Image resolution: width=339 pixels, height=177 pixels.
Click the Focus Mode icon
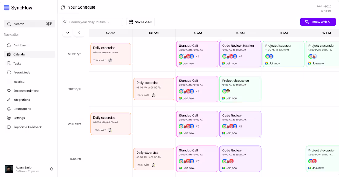pos(9,73)
